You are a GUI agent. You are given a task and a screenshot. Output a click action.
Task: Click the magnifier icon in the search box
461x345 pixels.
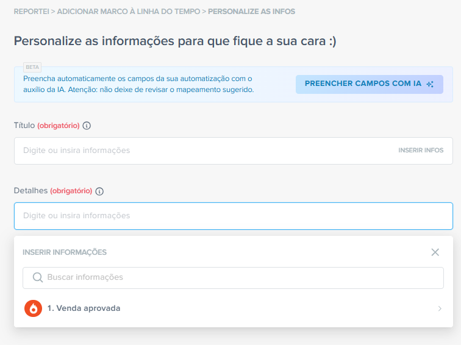click(x=37, y=277)
